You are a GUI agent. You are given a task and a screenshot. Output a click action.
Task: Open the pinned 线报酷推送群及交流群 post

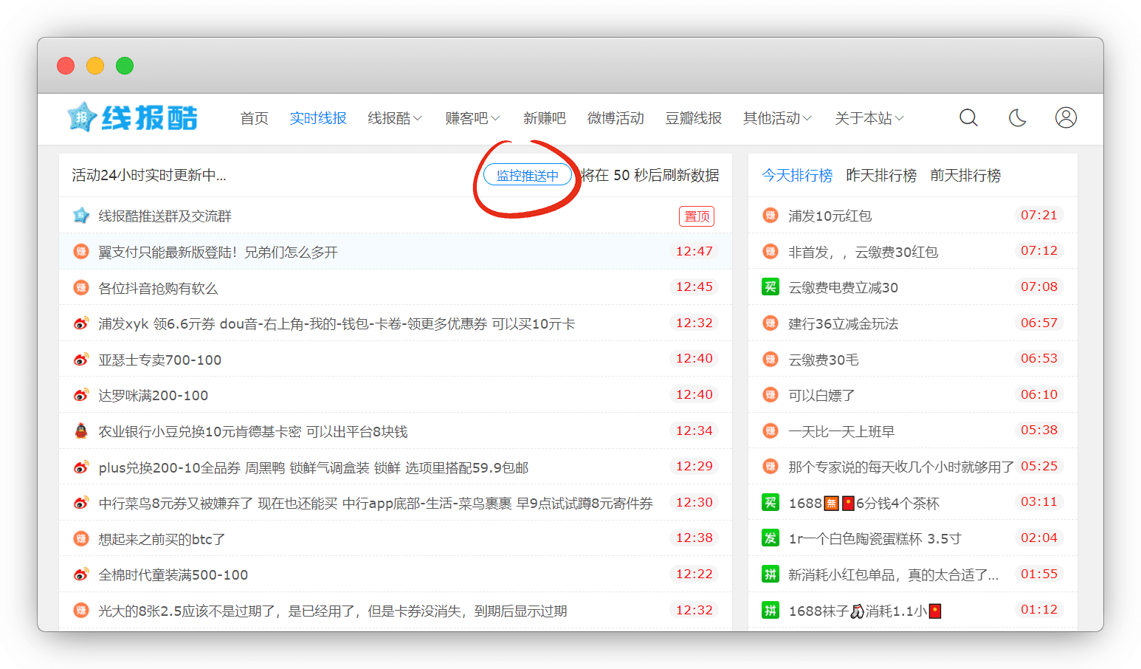(165, 216)
